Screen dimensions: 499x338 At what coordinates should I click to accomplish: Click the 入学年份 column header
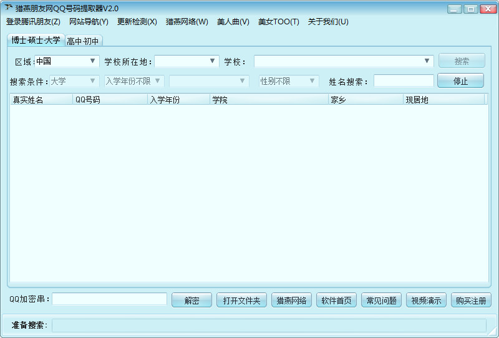pyautogui.click(x=178, y=100)
